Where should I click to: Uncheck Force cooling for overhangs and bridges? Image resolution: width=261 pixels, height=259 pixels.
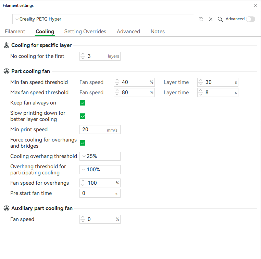83,143
